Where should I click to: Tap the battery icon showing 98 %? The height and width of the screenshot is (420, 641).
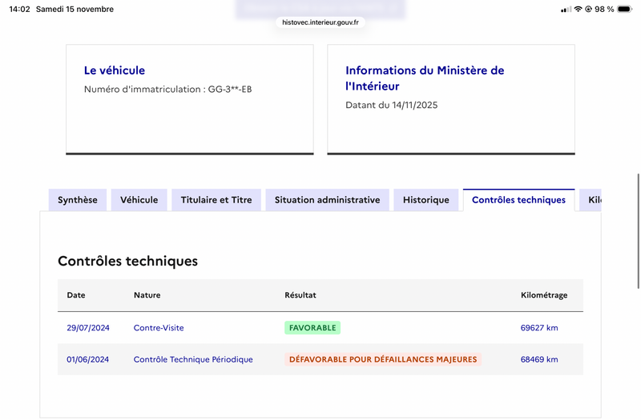[626, 10]
